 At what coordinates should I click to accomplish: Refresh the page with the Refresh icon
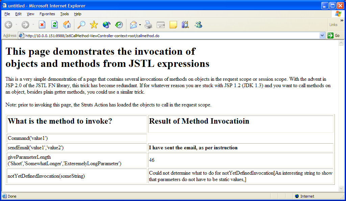(54, 25)
